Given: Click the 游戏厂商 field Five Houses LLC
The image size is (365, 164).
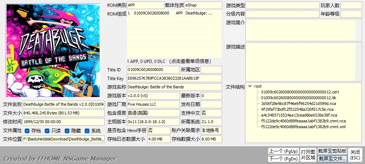Looking at the screenshot, I should click(153, 104).
